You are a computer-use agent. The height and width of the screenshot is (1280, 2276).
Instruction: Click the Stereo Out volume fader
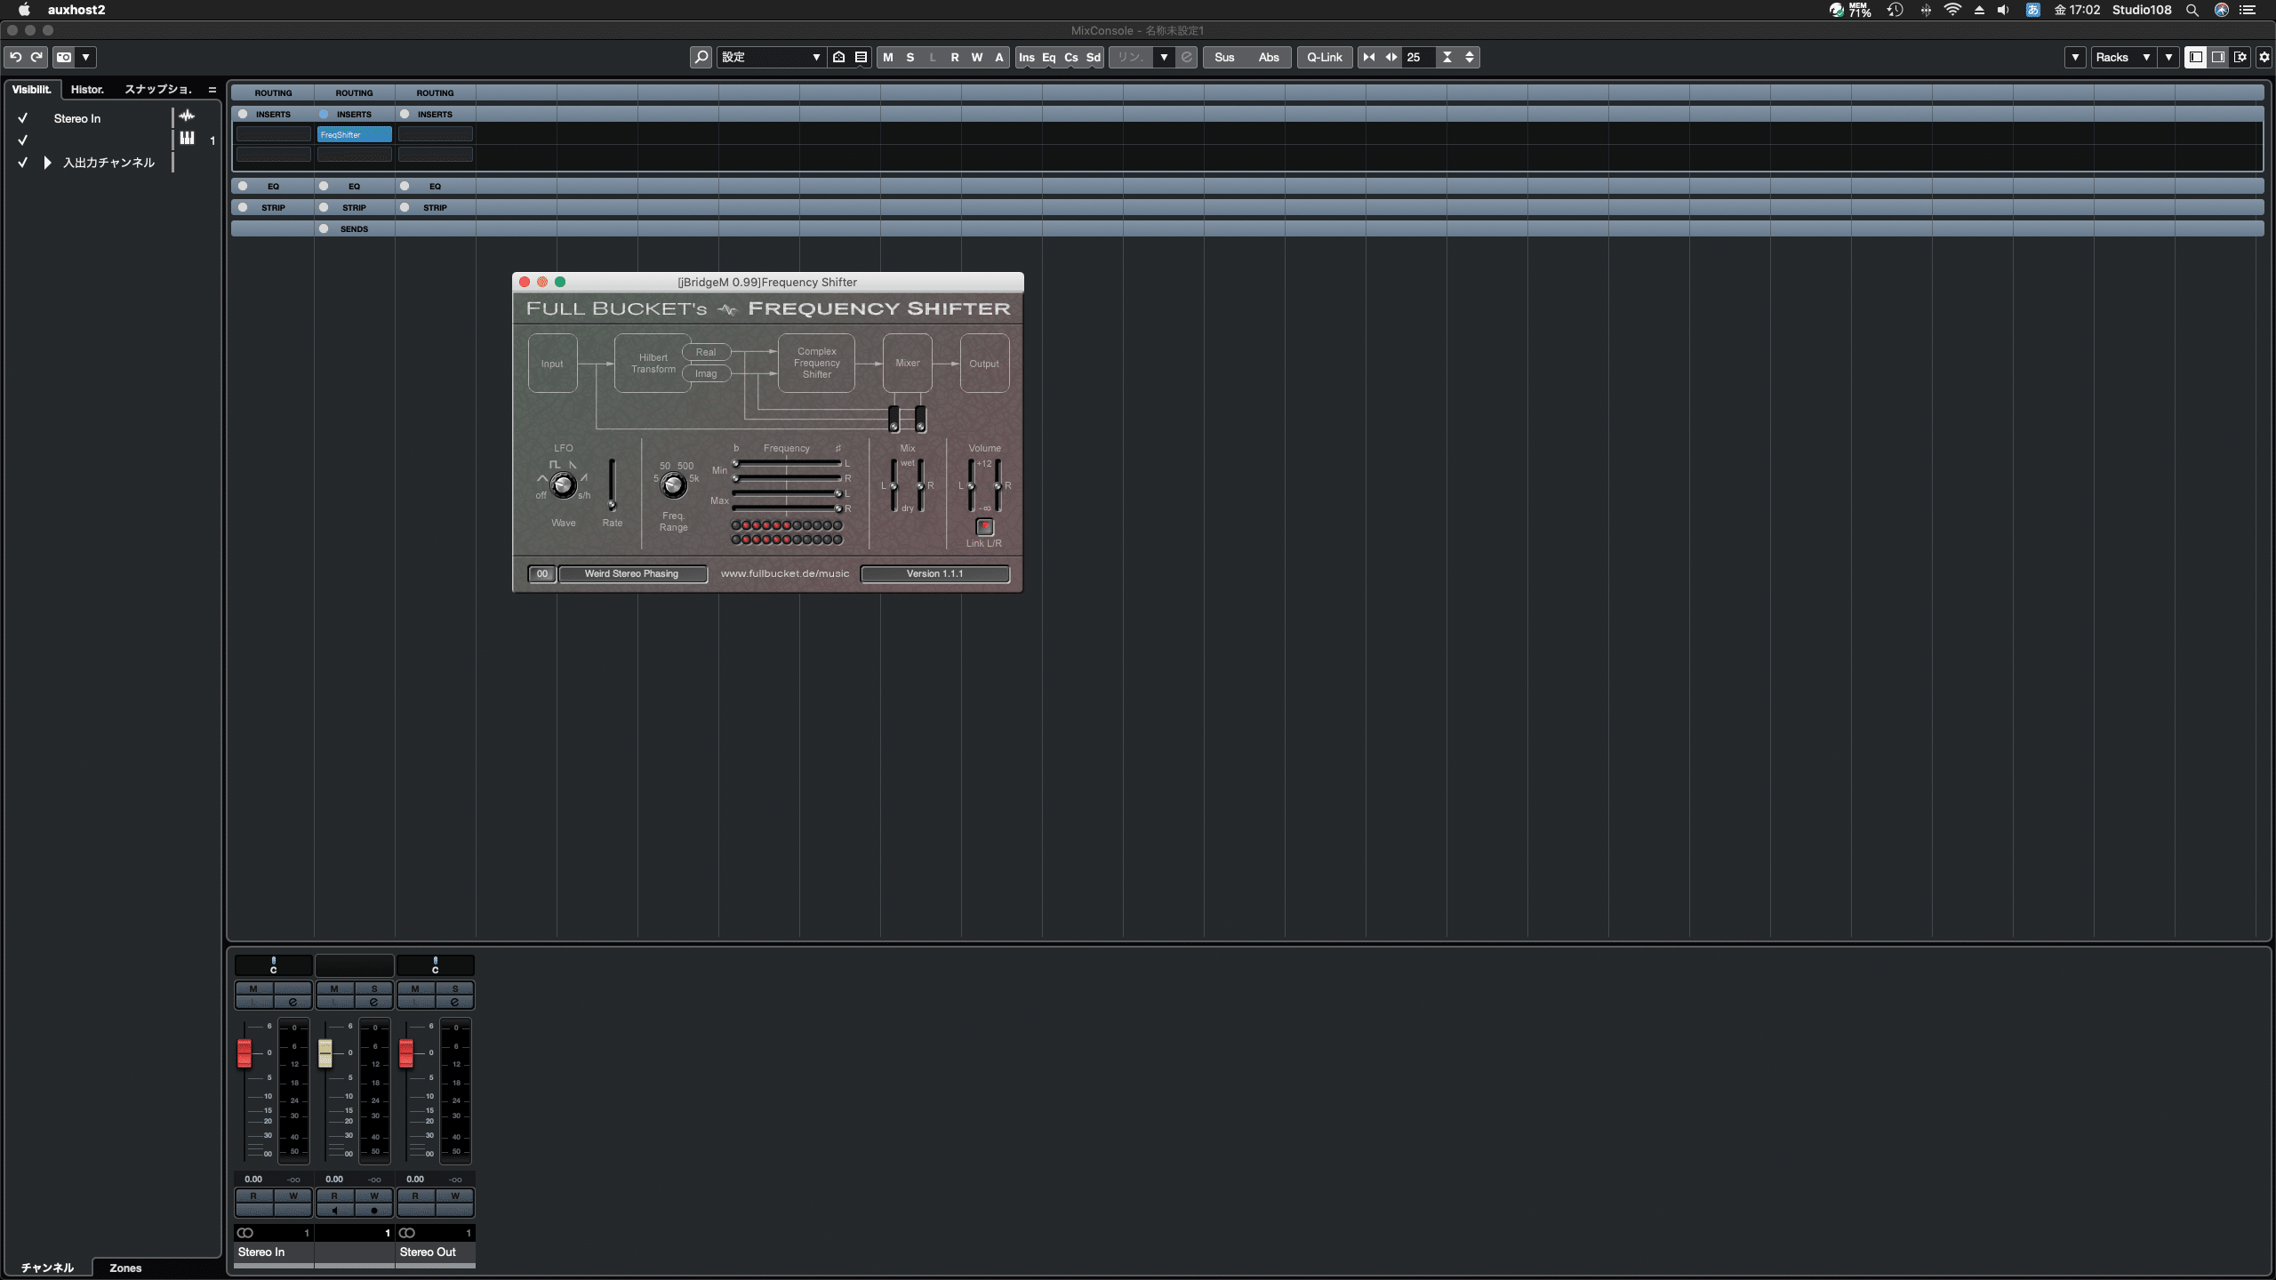click(x=407, y=1053)
